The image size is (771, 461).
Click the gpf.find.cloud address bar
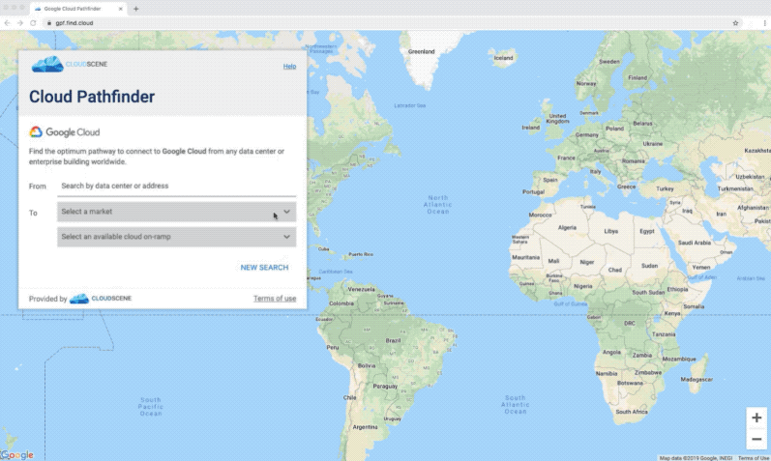point(389,23)
